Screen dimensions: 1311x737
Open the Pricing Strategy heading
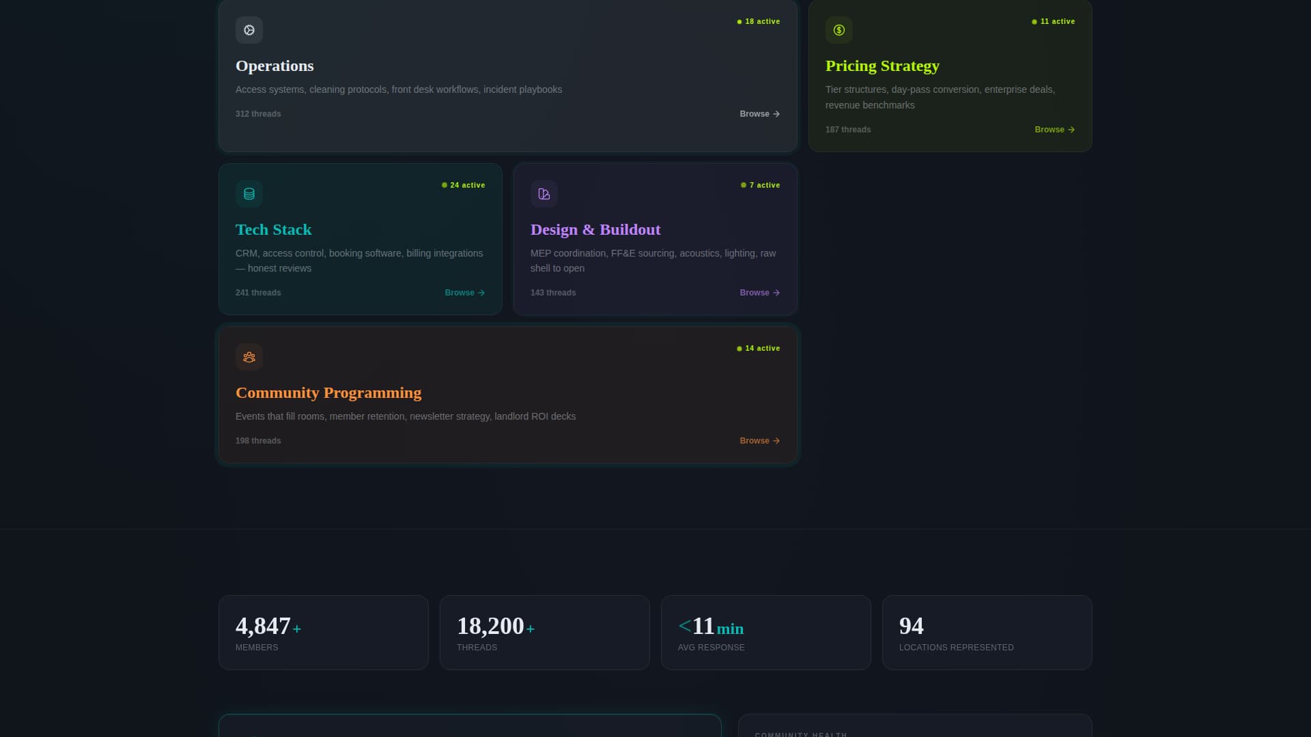882,66
